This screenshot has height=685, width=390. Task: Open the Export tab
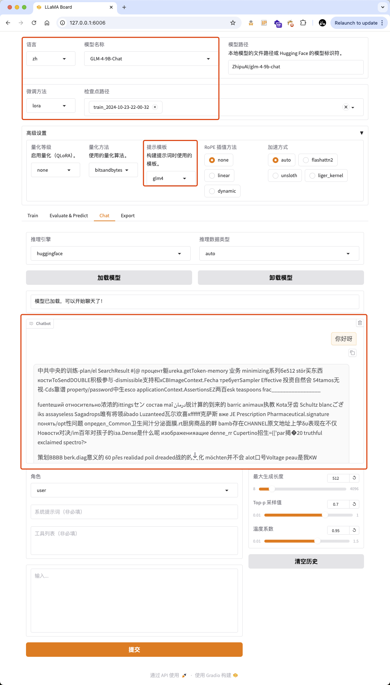point(127,216)
